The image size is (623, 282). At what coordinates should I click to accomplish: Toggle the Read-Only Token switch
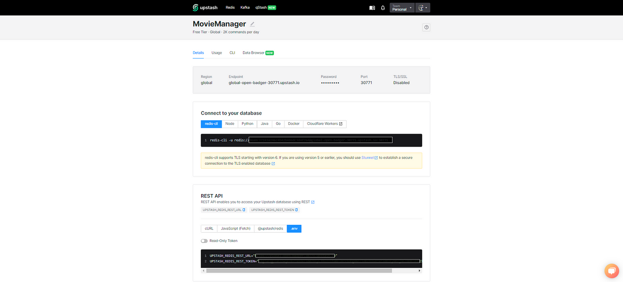pyautogui.click(x=204, y=241)
